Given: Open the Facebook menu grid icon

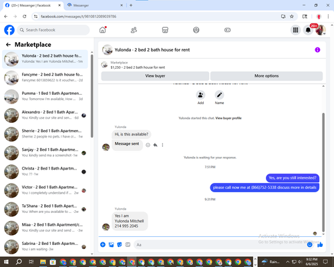Looking at the screenshot, I should click(x=295, y=30).
